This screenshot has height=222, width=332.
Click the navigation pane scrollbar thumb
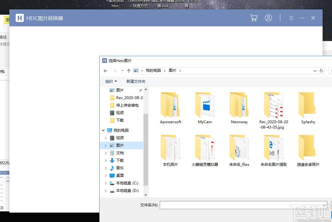click(146, 150)
